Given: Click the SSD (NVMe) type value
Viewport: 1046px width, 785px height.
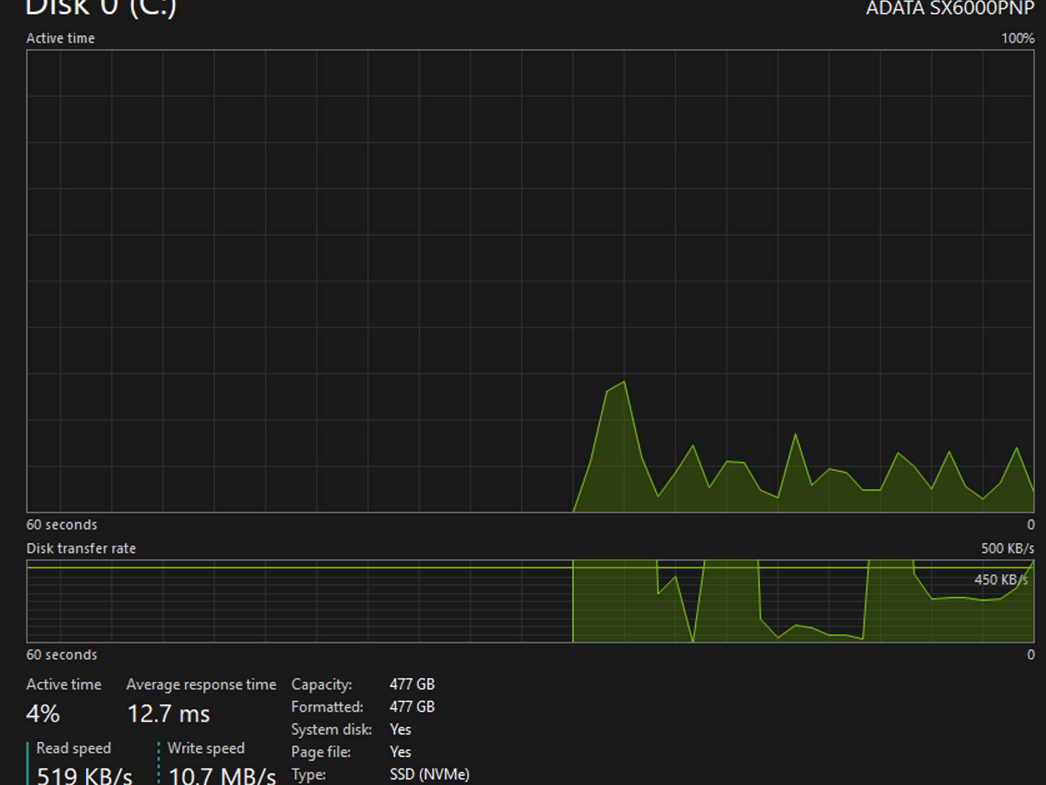Looking at the screenshot, I should tap(429, 774).
